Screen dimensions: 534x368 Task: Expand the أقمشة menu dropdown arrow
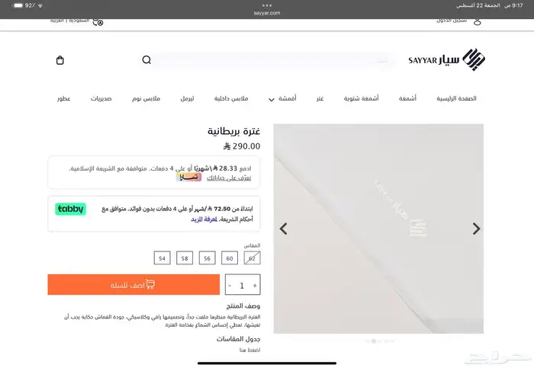(272, 100)
